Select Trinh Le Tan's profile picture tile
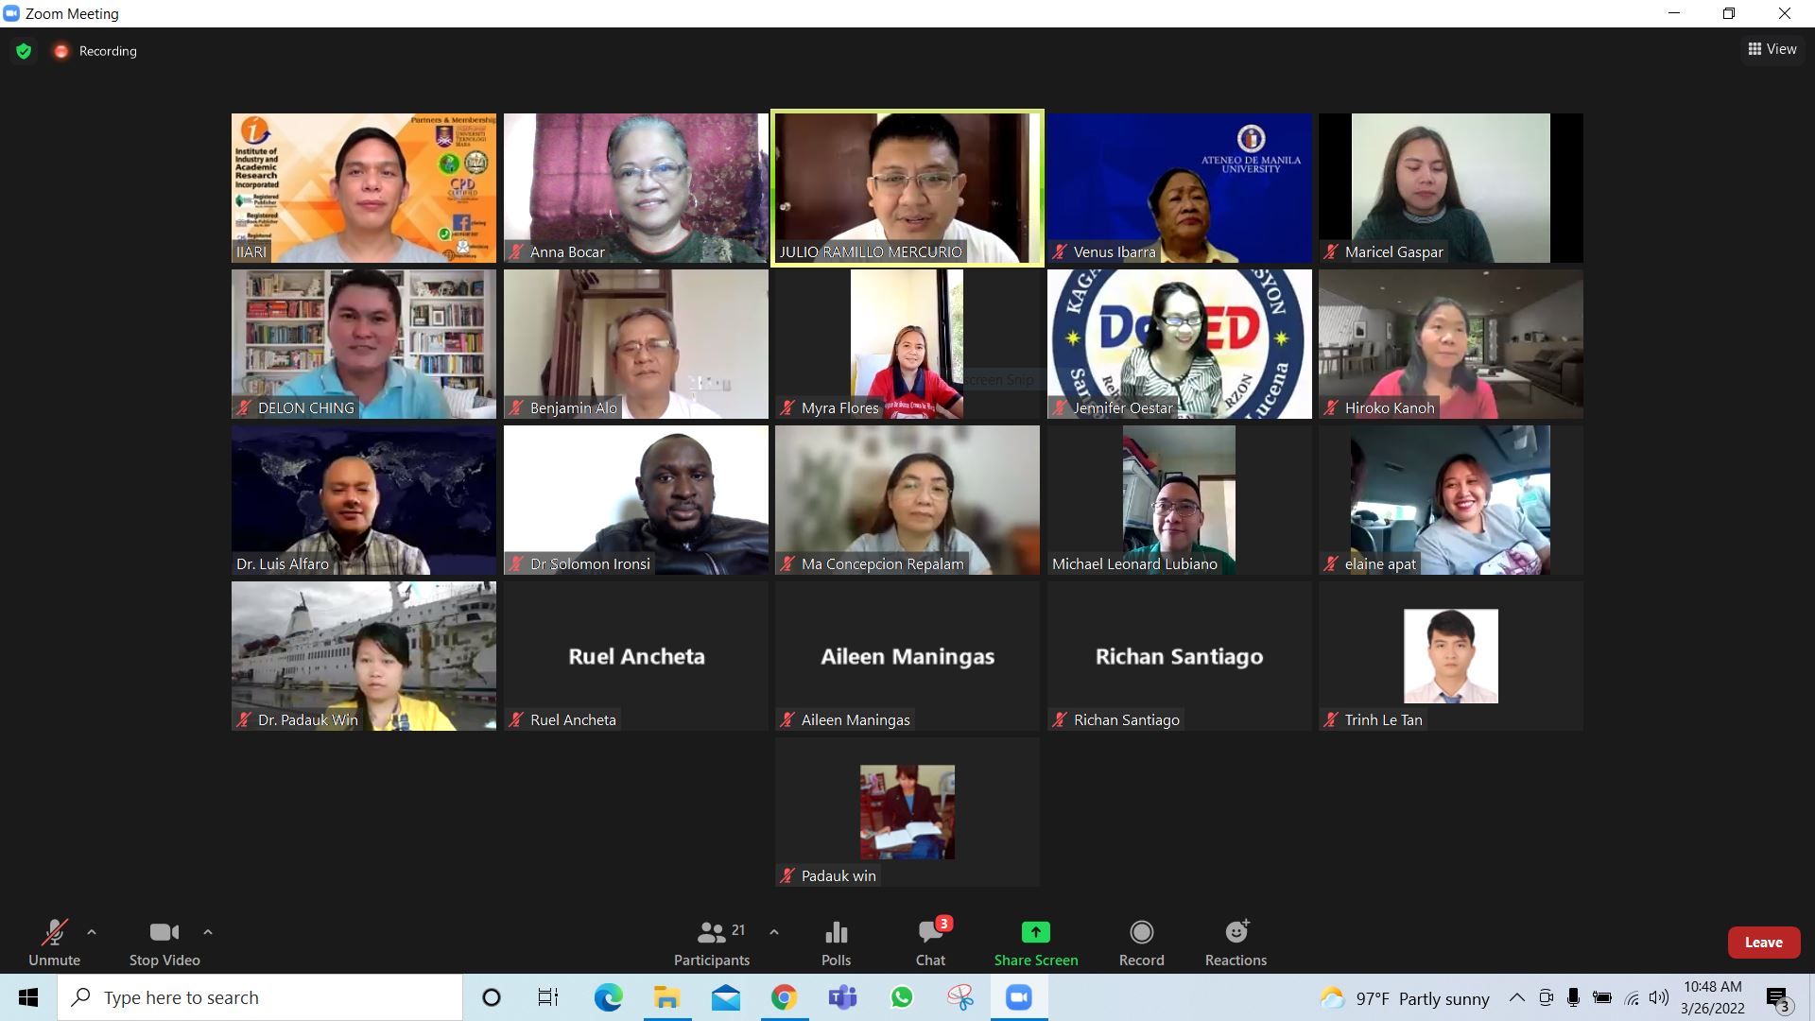The height and width of the screenshot is (1021, 1815). (x=1450, y=656)
